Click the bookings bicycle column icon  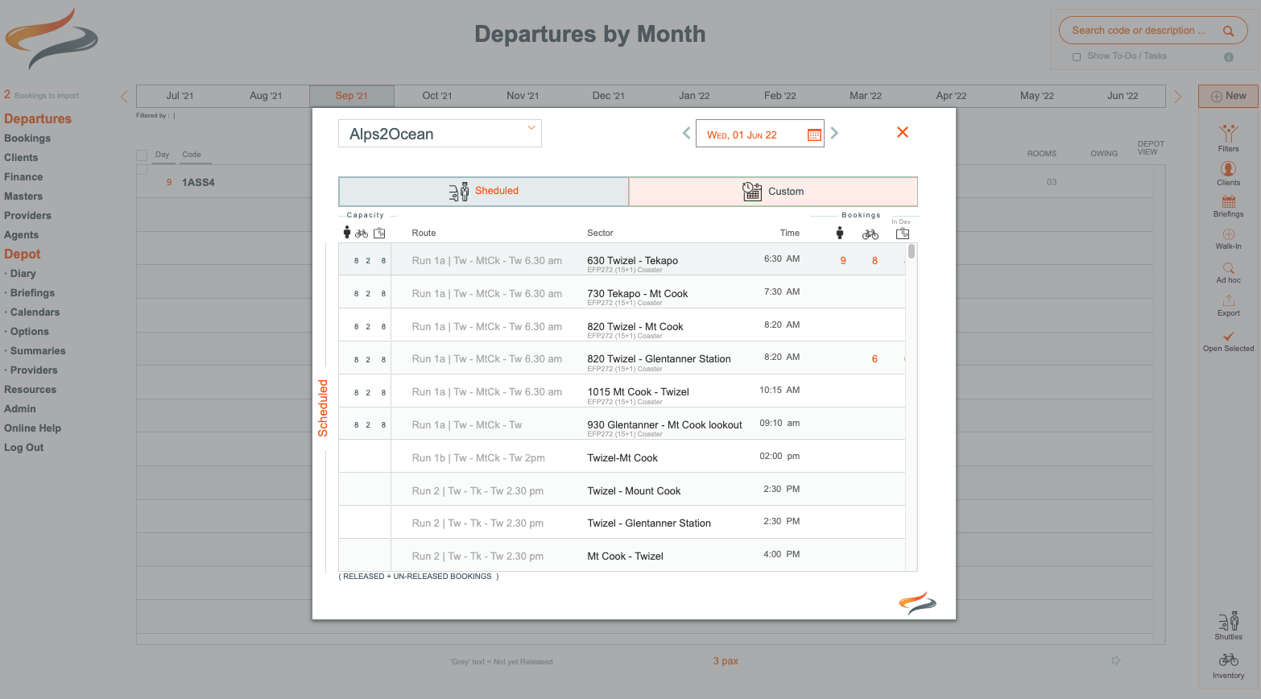tap(870, 234)
